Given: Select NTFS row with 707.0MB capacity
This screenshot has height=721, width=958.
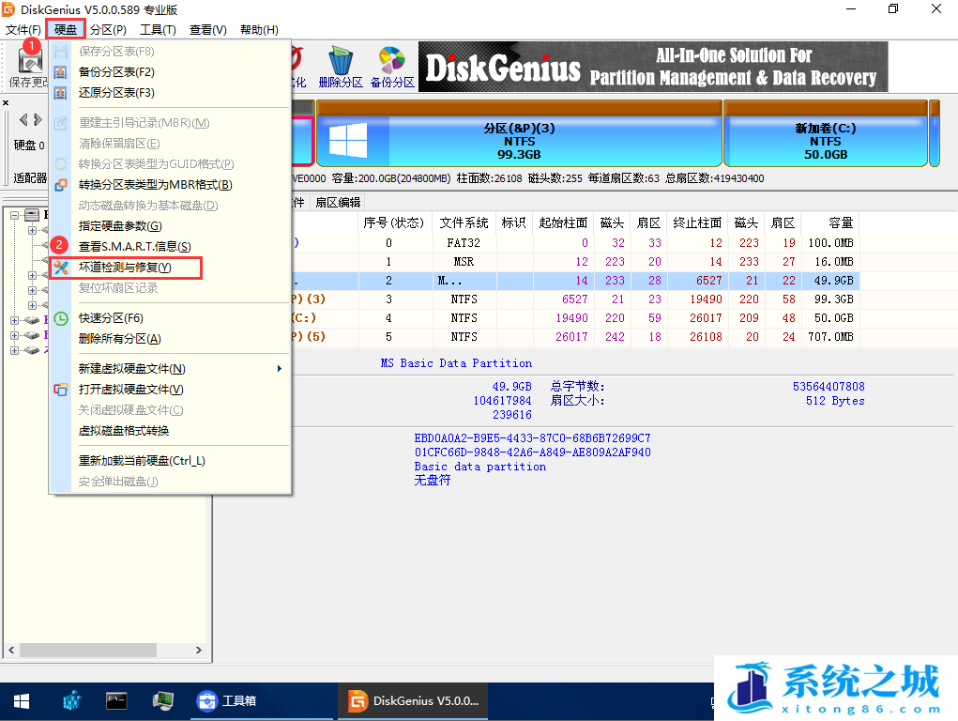Looking at the screenshot, I should tap(573, 337).
